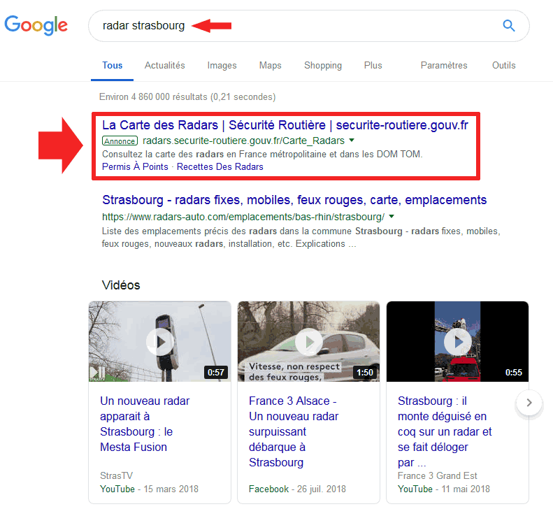Play the coq sur un radar video thumbnail
The height and width of the screenshot is (516, 553).
[x=457, y=341]
